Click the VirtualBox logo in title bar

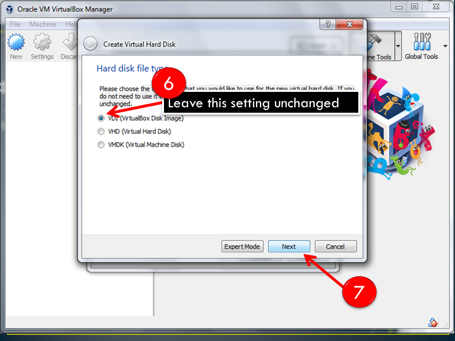point(9,9)
